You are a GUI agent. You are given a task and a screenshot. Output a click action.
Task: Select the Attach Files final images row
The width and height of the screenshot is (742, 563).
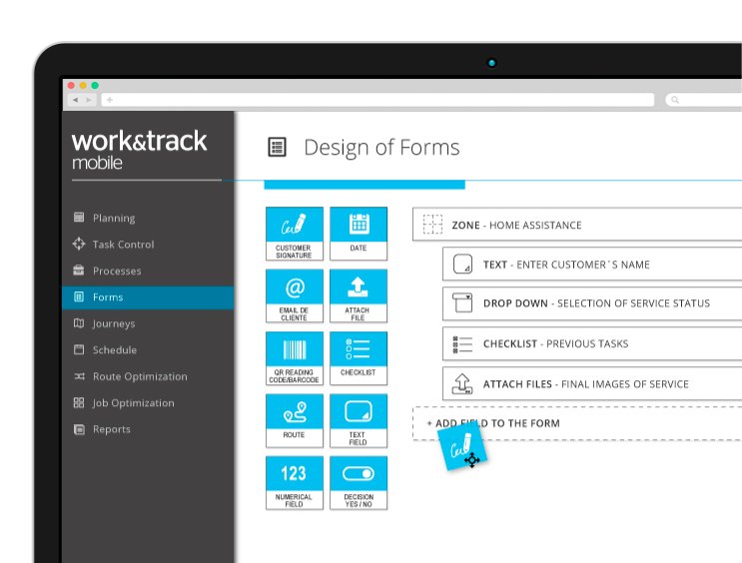click(x=592, y=384)
